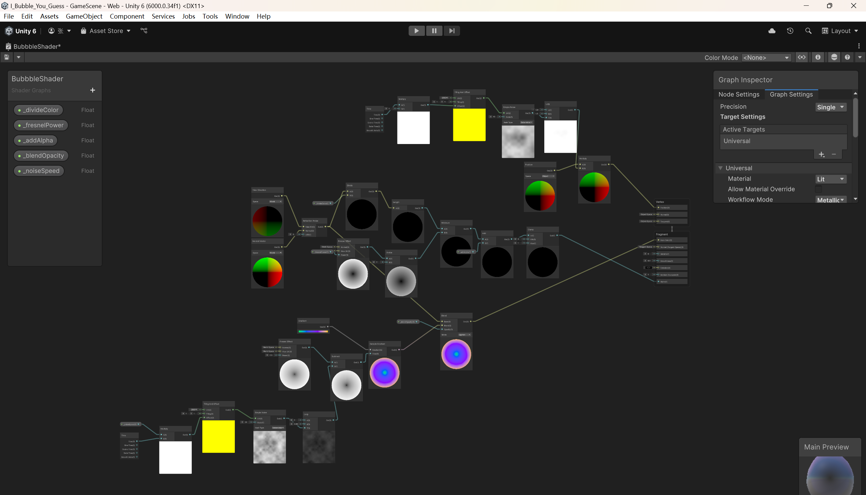Collapse the Universal settings foldout
Screen dimensions: 866x495
[720, 168]
